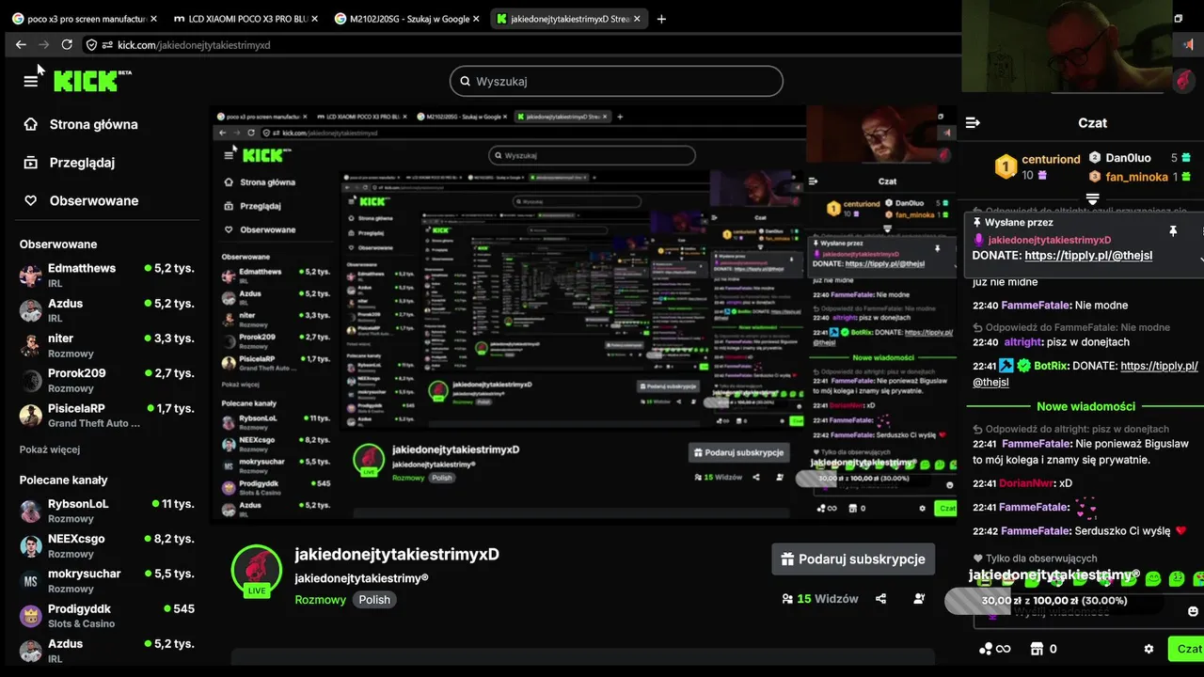Click Odpowiedź do FammeFatale reply indicator
1204x677 pixels.
[1071, 327]
